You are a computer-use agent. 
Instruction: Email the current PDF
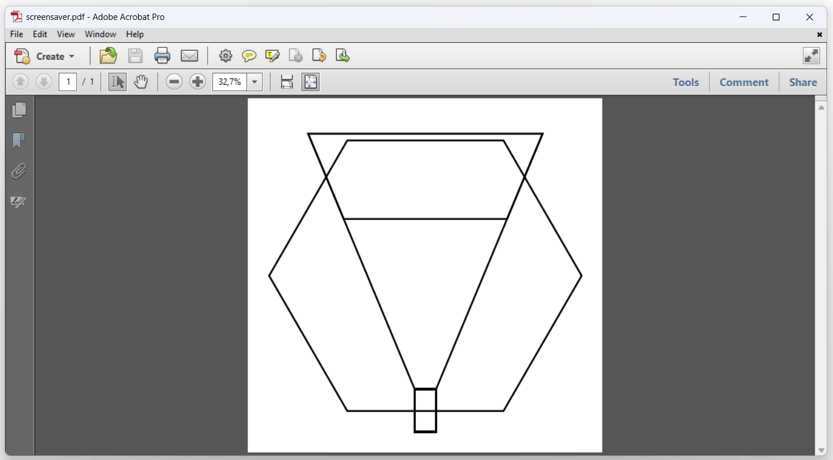(189, 55)
